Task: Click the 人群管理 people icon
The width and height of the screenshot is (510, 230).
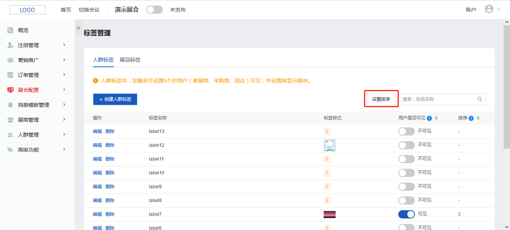Action: 10,135
